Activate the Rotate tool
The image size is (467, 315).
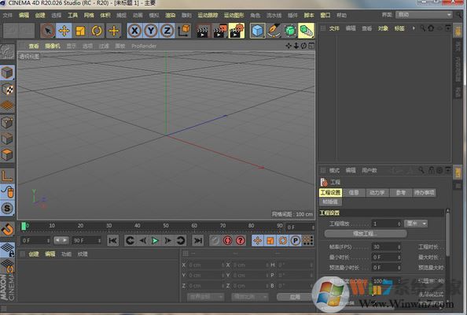tap(97, 31)
